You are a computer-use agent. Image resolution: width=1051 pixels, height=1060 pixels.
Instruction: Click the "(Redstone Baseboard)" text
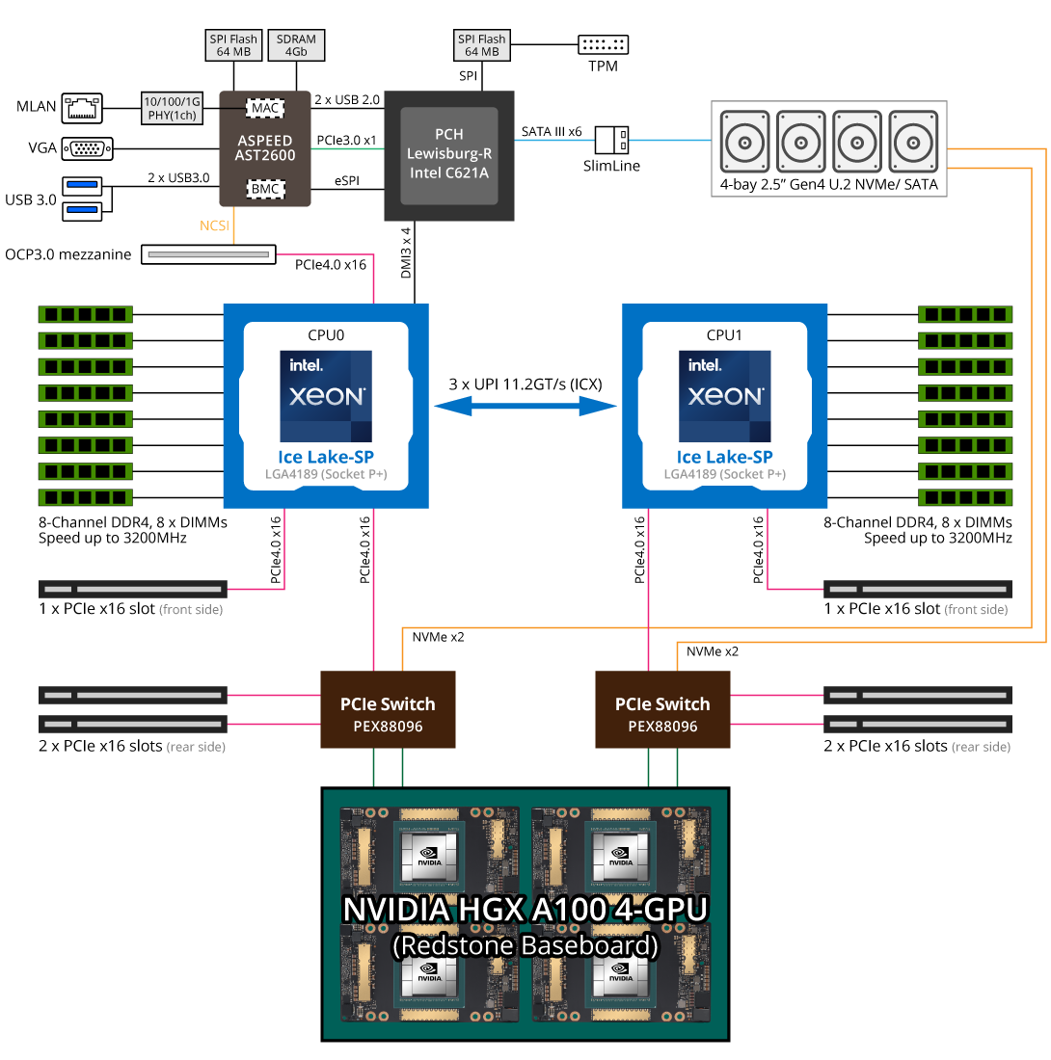pos(525,945)
